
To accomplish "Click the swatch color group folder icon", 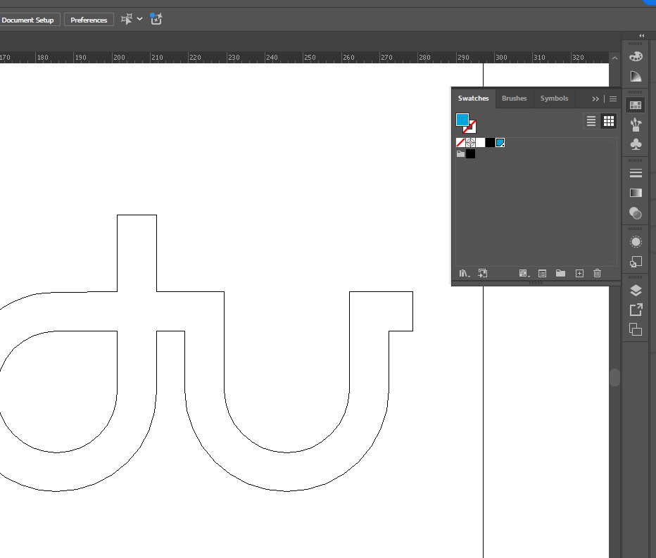I will tap(460, 153).
